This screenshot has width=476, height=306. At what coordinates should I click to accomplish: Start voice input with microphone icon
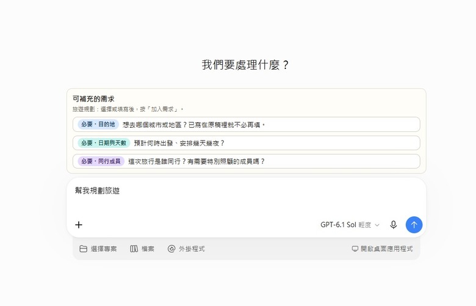pyautogui.click(x=394, y=225)
